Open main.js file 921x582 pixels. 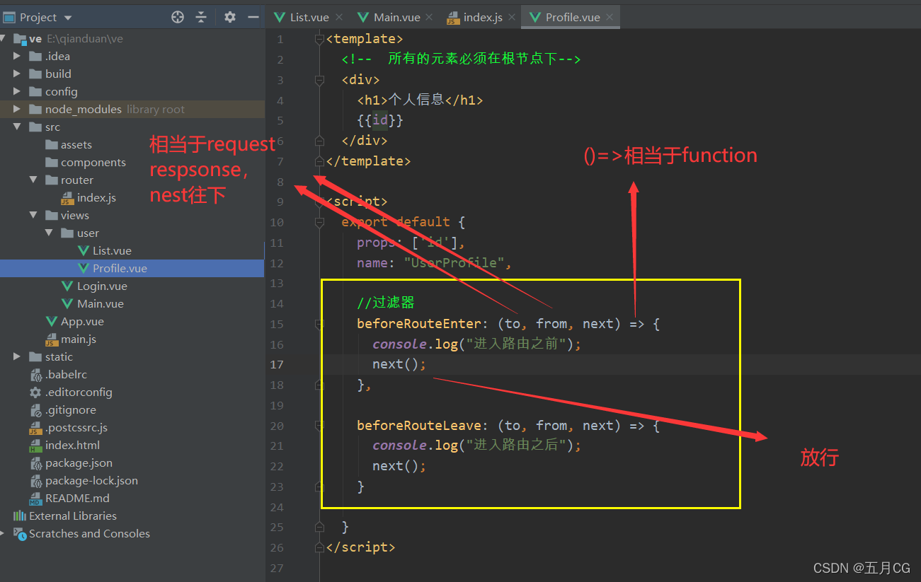[71, 339]
